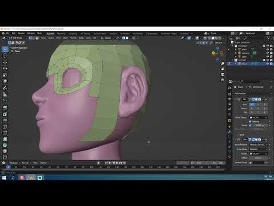This screenshot has width=274, height=206.
Task: Toggle the Clipping checkbox in Mirror modifier
Action: click(x=250, y=121)
